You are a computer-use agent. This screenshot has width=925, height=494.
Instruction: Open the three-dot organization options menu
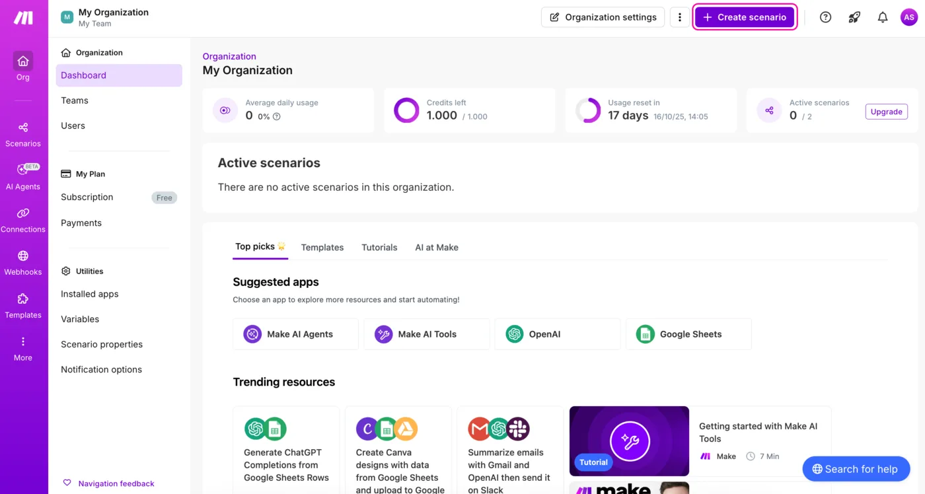[x=680, y=17]
